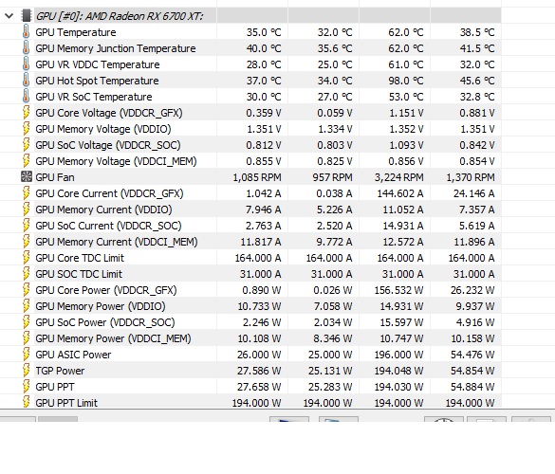Select the GPU Temperature sensor label
The width and height of the screenshot is (555, 474).
click(x=76, y=32)
